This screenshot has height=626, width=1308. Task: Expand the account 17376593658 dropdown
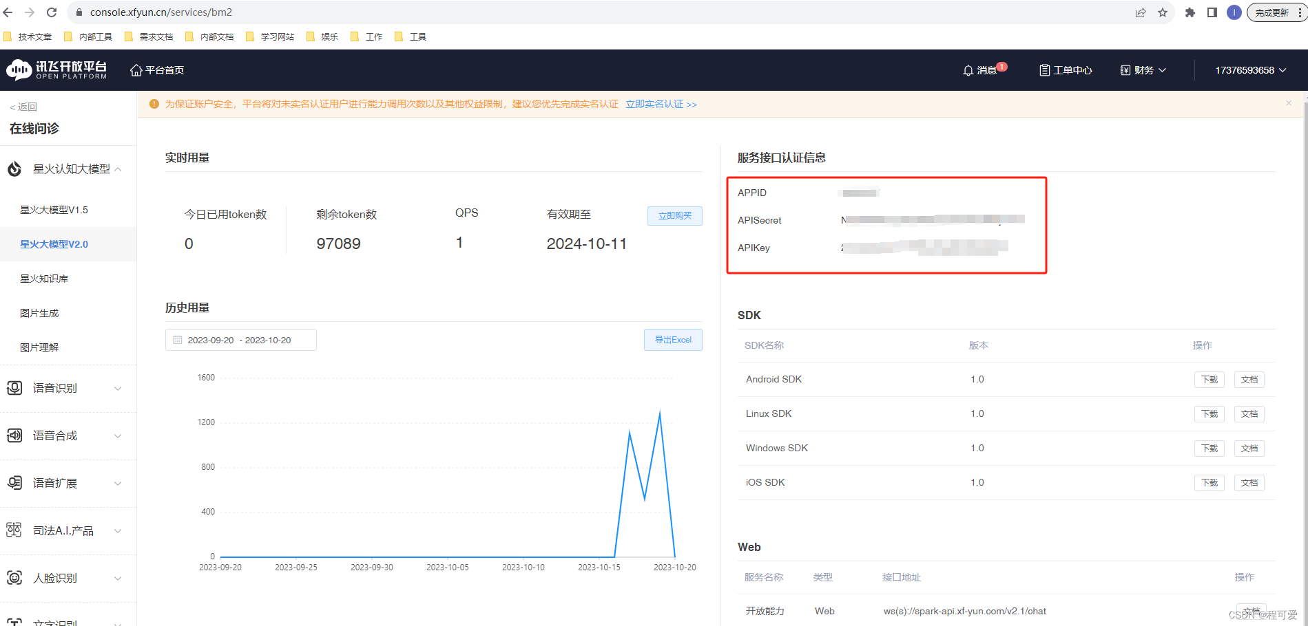(1251, 70)
